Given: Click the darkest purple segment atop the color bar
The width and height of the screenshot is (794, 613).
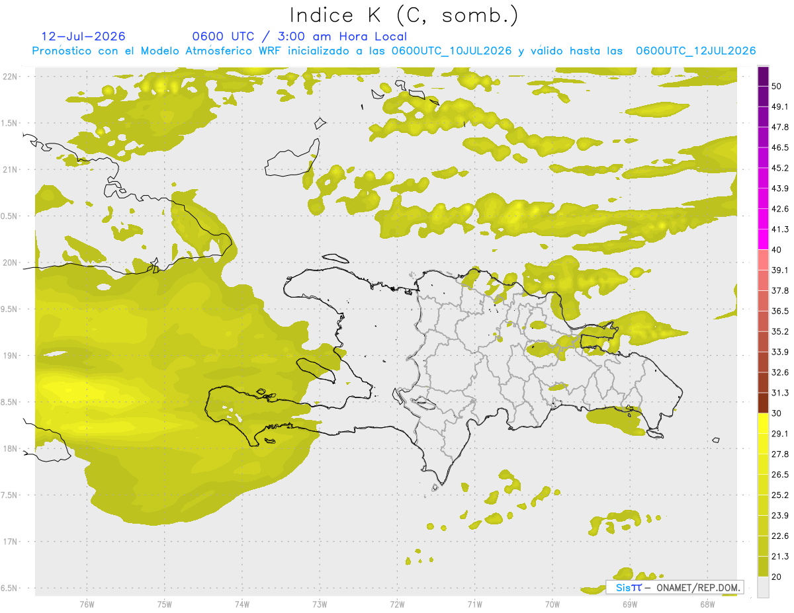Looking at the screenshot, I should click(x=763, y=76).
